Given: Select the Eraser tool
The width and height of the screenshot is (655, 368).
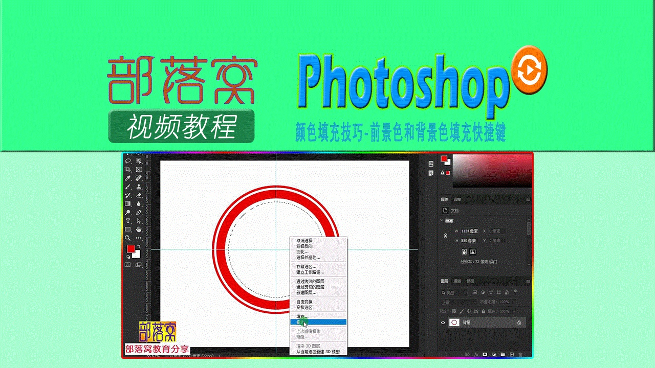Looking at the screenshot, I should click(139, 195).
